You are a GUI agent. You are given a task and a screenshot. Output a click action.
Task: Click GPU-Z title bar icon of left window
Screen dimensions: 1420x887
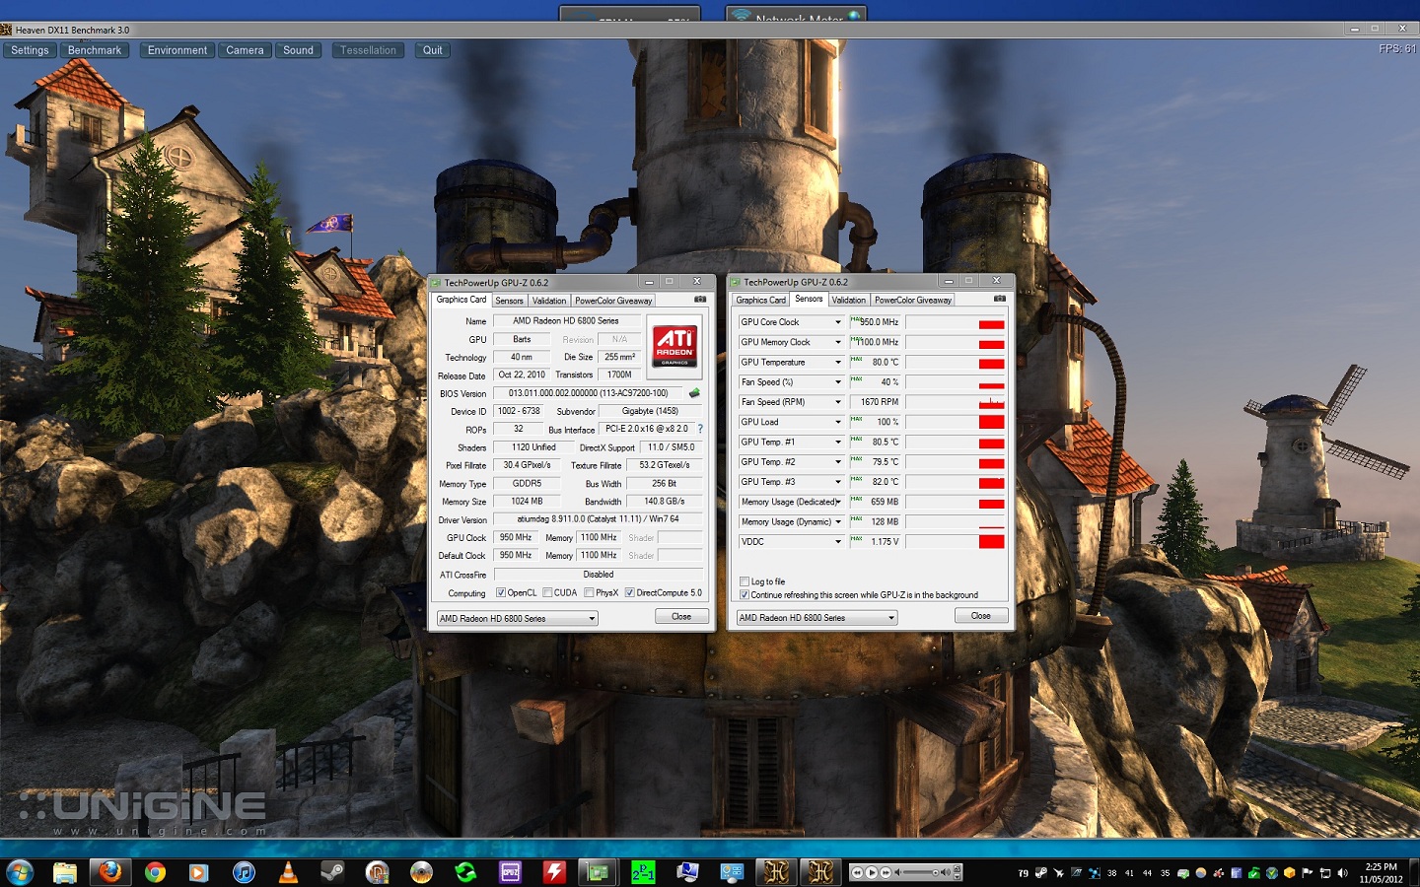(436, 283)
